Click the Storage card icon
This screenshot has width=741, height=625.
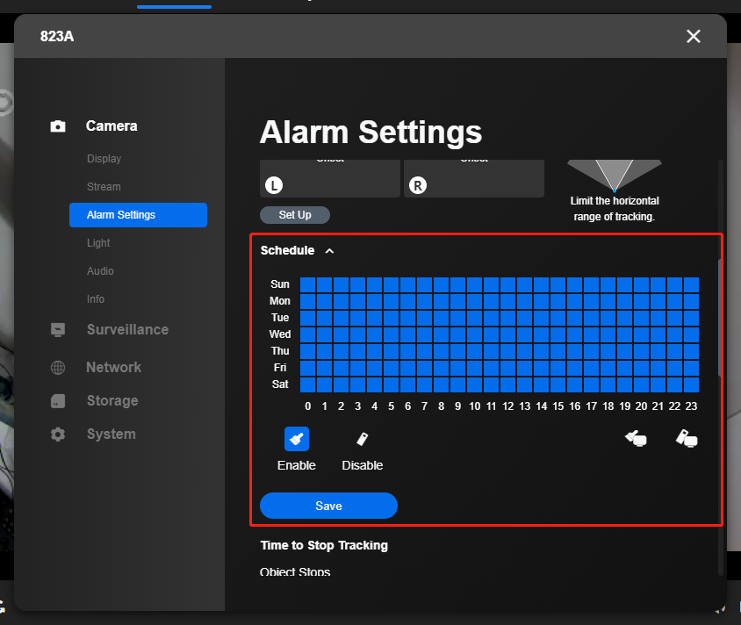(x=58, y=401)
